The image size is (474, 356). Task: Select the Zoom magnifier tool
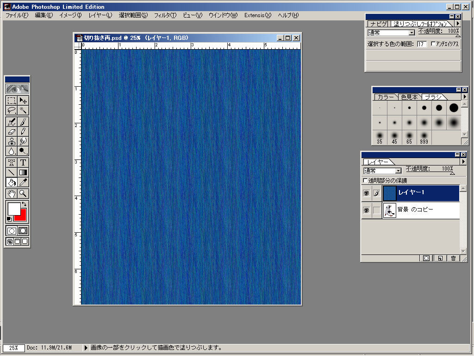pyautogui.click(x=23, y=193)
